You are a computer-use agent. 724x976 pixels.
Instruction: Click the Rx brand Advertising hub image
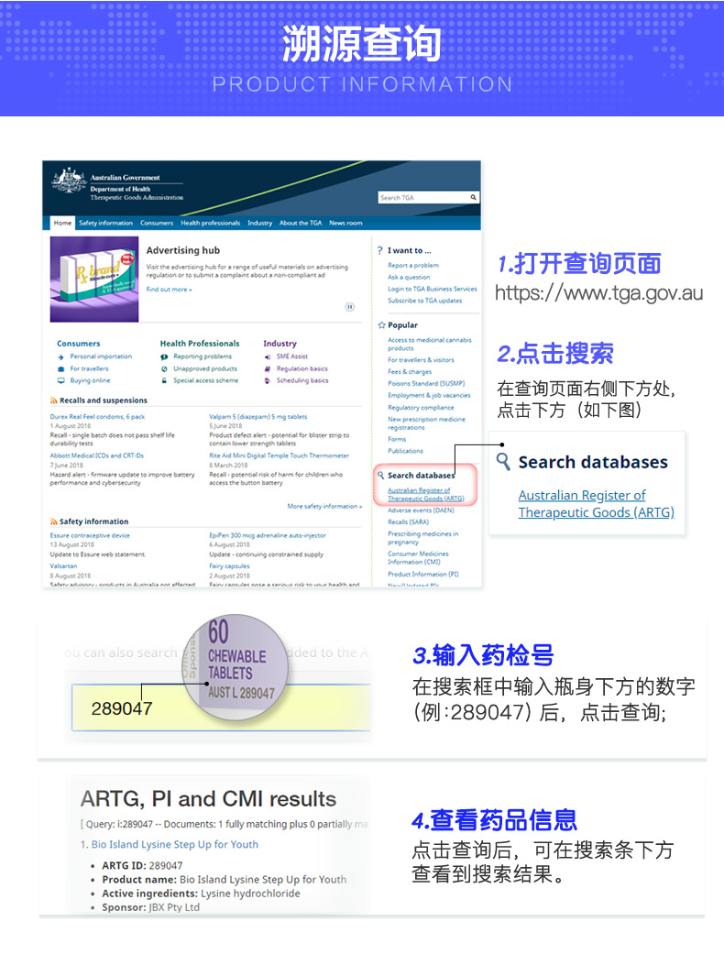click(x=94, y=279)
